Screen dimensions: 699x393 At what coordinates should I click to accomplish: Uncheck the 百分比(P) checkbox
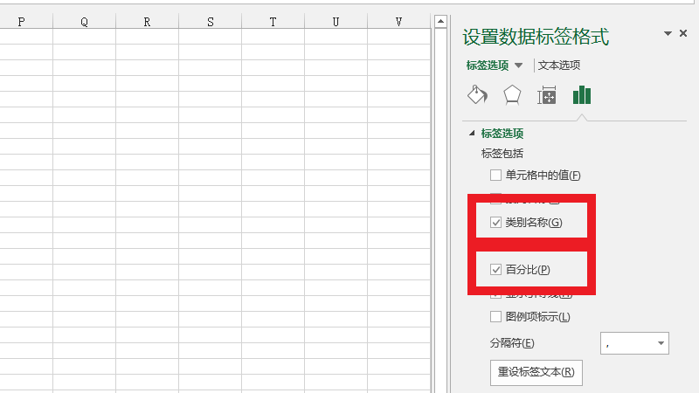(x=496, y=270)
